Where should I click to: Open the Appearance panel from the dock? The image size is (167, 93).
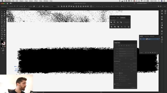click(162, 31)
